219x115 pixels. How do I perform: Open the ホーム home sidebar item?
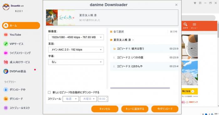point(21,26)
